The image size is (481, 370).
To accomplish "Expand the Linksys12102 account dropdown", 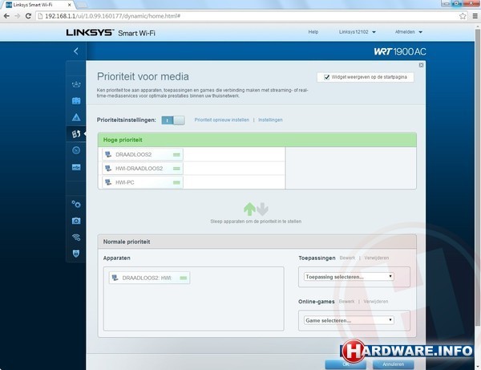I will pyautogui.click(x=358, y=32).
